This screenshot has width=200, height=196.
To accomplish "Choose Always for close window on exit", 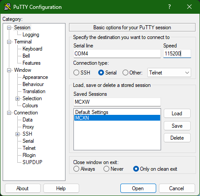I will tap(76, 169).
